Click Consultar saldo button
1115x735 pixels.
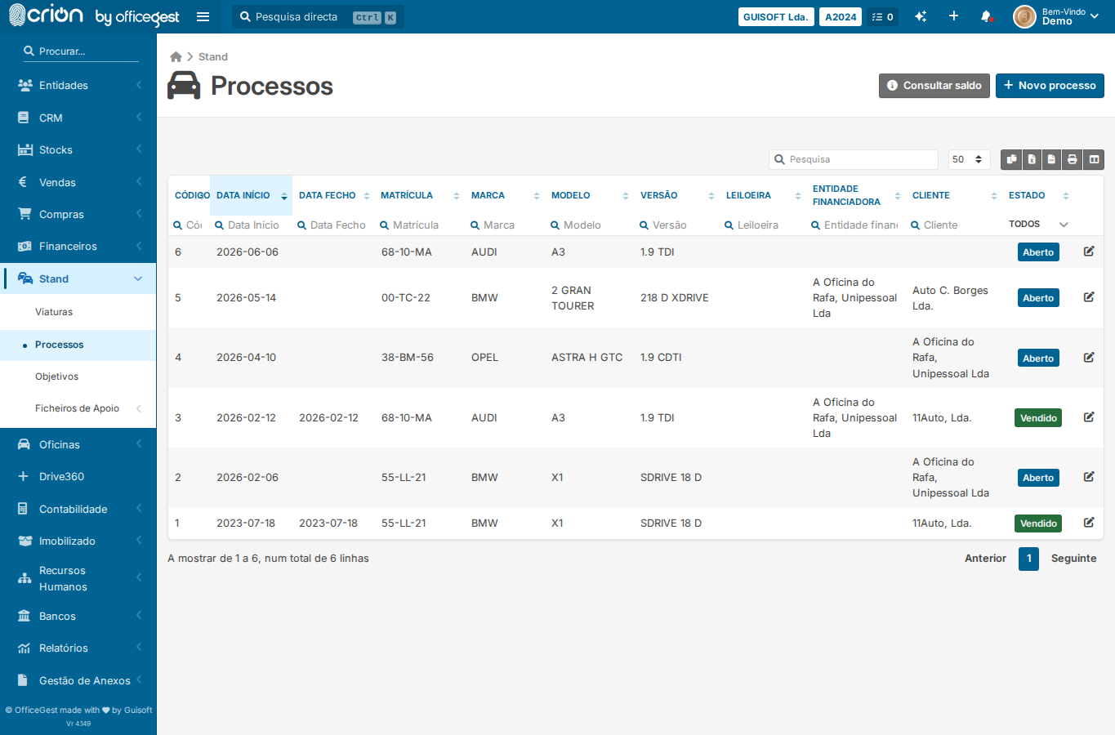click(934, 85)
